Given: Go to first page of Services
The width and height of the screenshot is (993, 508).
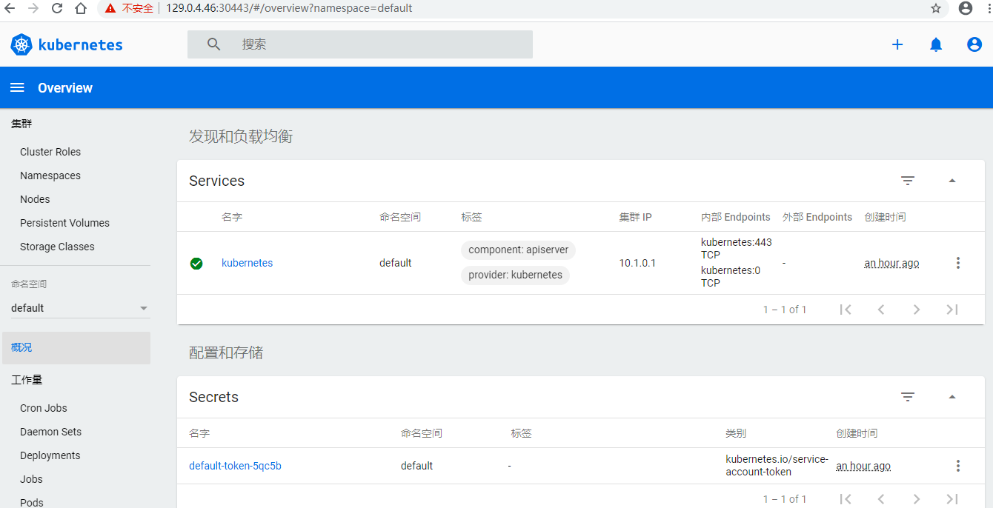Looking at the screenshot, I should pos(846,310).
